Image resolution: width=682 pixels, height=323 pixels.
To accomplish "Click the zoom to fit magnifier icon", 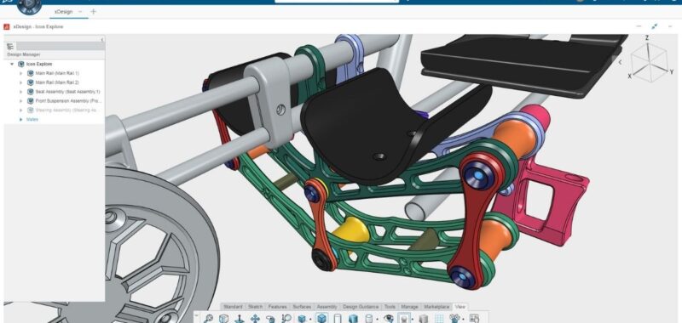I will click(208, 318).
